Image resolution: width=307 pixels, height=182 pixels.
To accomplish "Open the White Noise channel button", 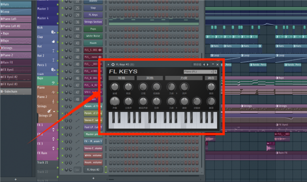I will (93, 36).
